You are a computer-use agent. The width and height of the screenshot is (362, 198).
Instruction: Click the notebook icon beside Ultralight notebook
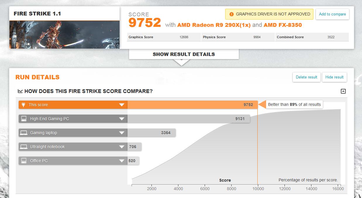[23, 147]
